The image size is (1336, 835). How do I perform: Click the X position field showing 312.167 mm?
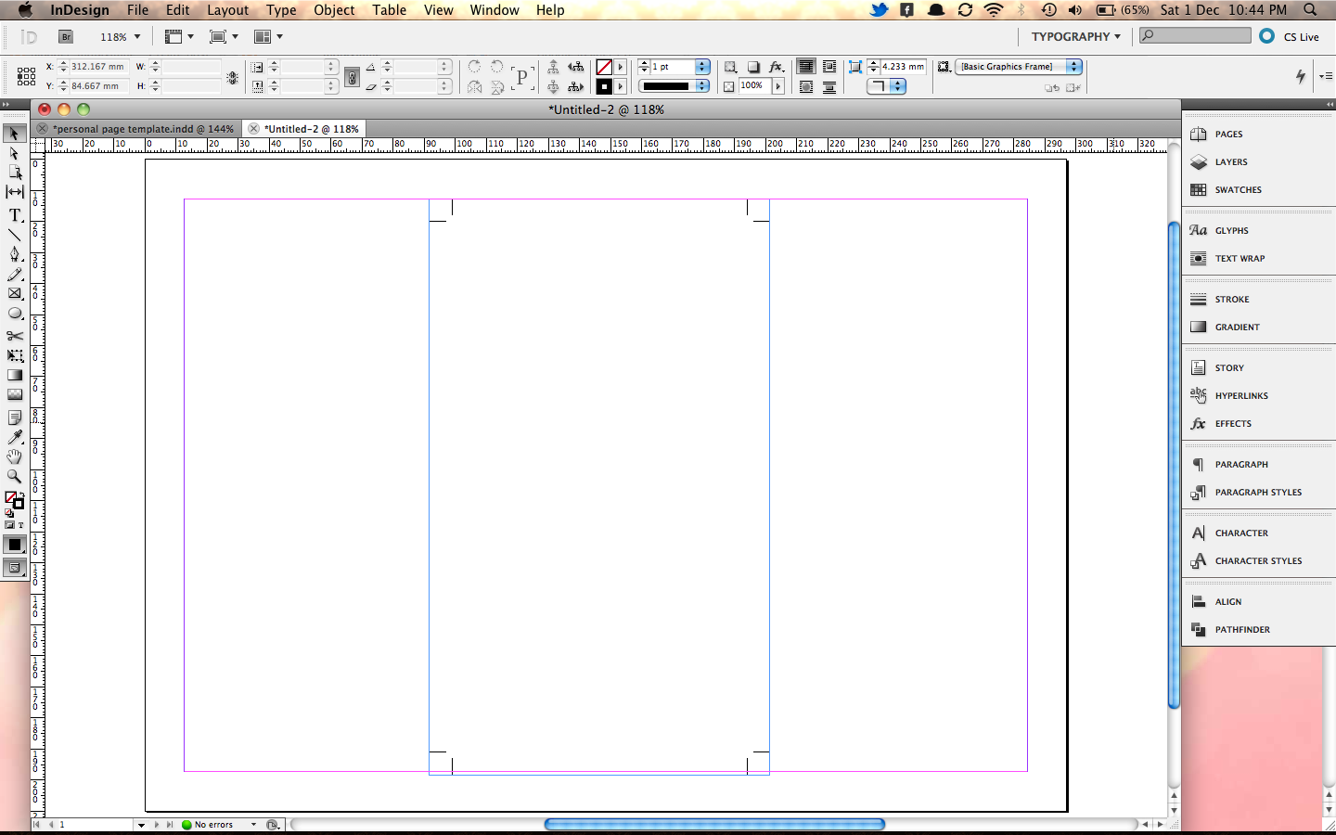click(x=97, y=67)
